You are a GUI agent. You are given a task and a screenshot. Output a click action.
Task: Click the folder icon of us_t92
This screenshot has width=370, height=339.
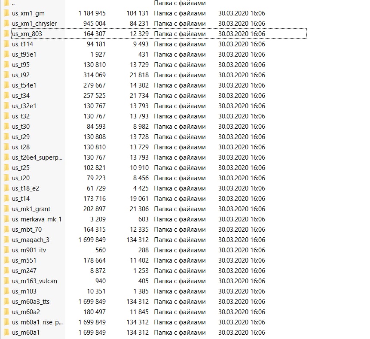[x=6, y=75]
